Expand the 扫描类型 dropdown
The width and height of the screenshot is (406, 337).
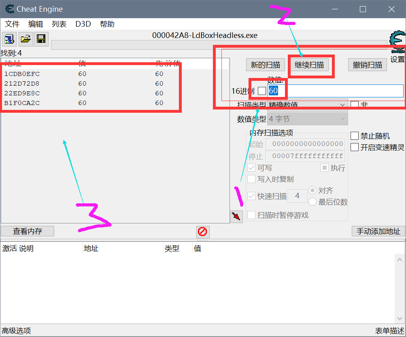307,105
